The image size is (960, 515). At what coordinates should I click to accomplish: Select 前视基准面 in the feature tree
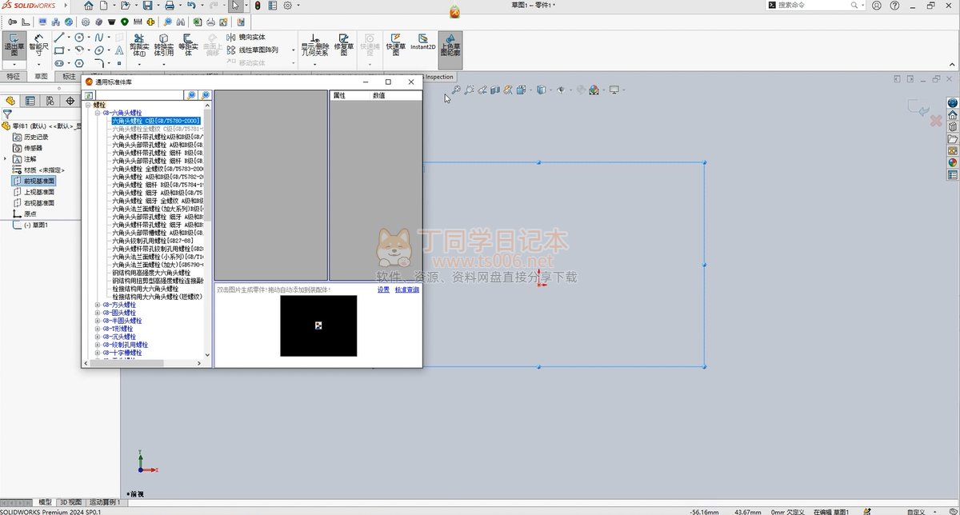[x=38, y=181]
